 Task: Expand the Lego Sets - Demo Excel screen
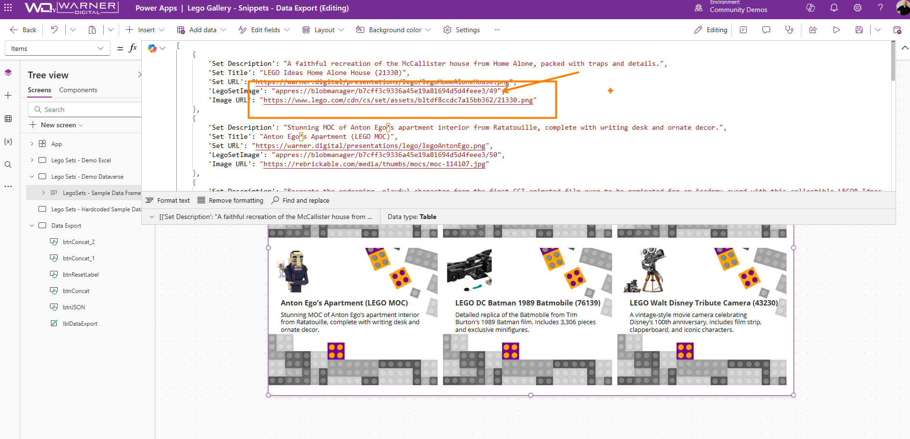pyautogui.click(x=32, y=160)
